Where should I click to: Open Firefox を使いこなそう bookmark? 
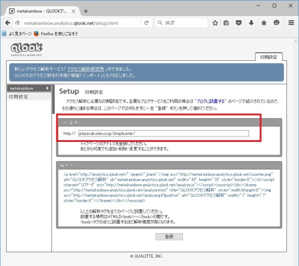56,33
